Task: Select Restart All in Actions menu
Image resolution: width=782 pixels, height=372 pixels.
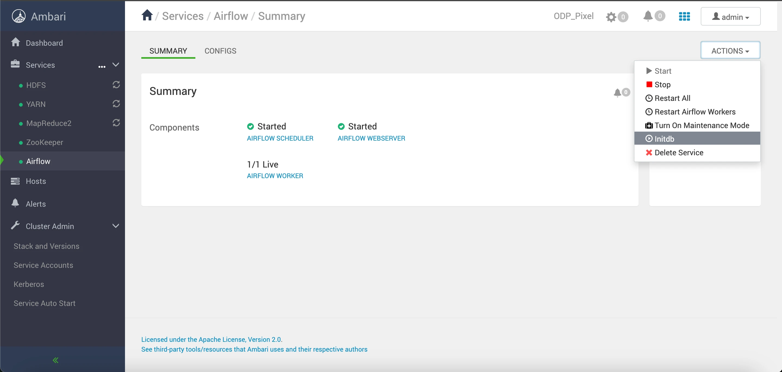Action: click(697, 98)
